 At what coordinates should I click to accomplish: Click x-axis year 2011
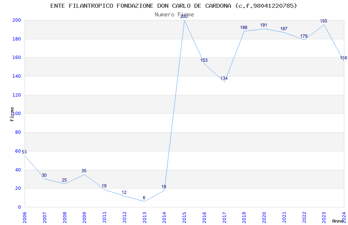pyautogui.click(x=104, y=217)
